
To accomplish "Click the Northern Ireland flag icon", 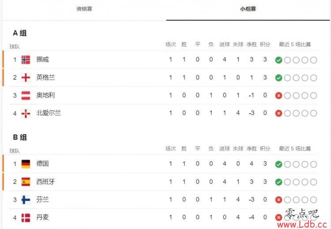I will click(26, 113).
